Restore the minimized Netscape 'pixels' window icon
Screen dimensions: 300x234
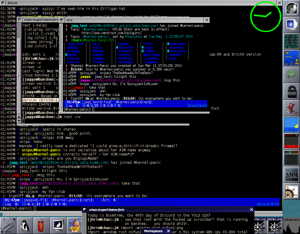point(275,226)
